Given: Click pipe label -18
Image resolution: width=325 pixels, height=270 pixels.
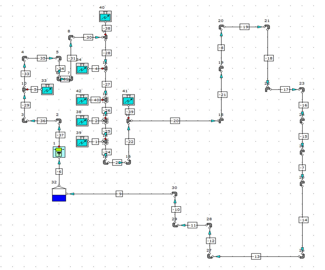Looking at the screenshot, I should point(269,58).
